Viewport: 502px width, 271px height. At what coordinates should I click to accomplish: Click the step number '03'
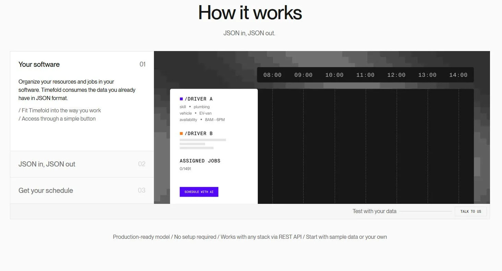(142, 190)
